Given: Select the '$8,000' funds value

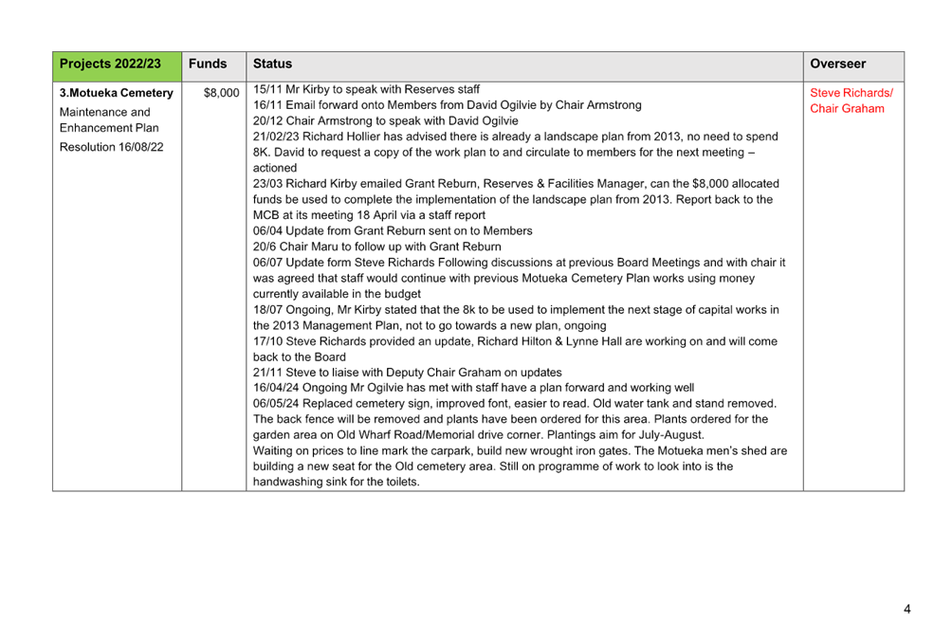Looking at the screenshot, I should (x=221, y=93).
